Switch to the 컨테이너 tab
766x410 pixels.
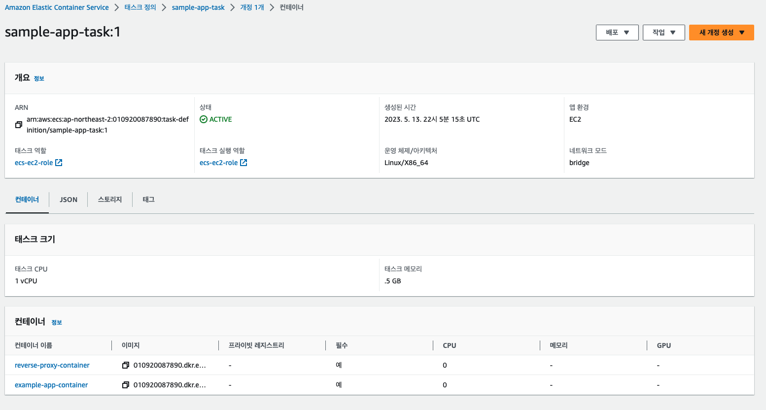27,200
